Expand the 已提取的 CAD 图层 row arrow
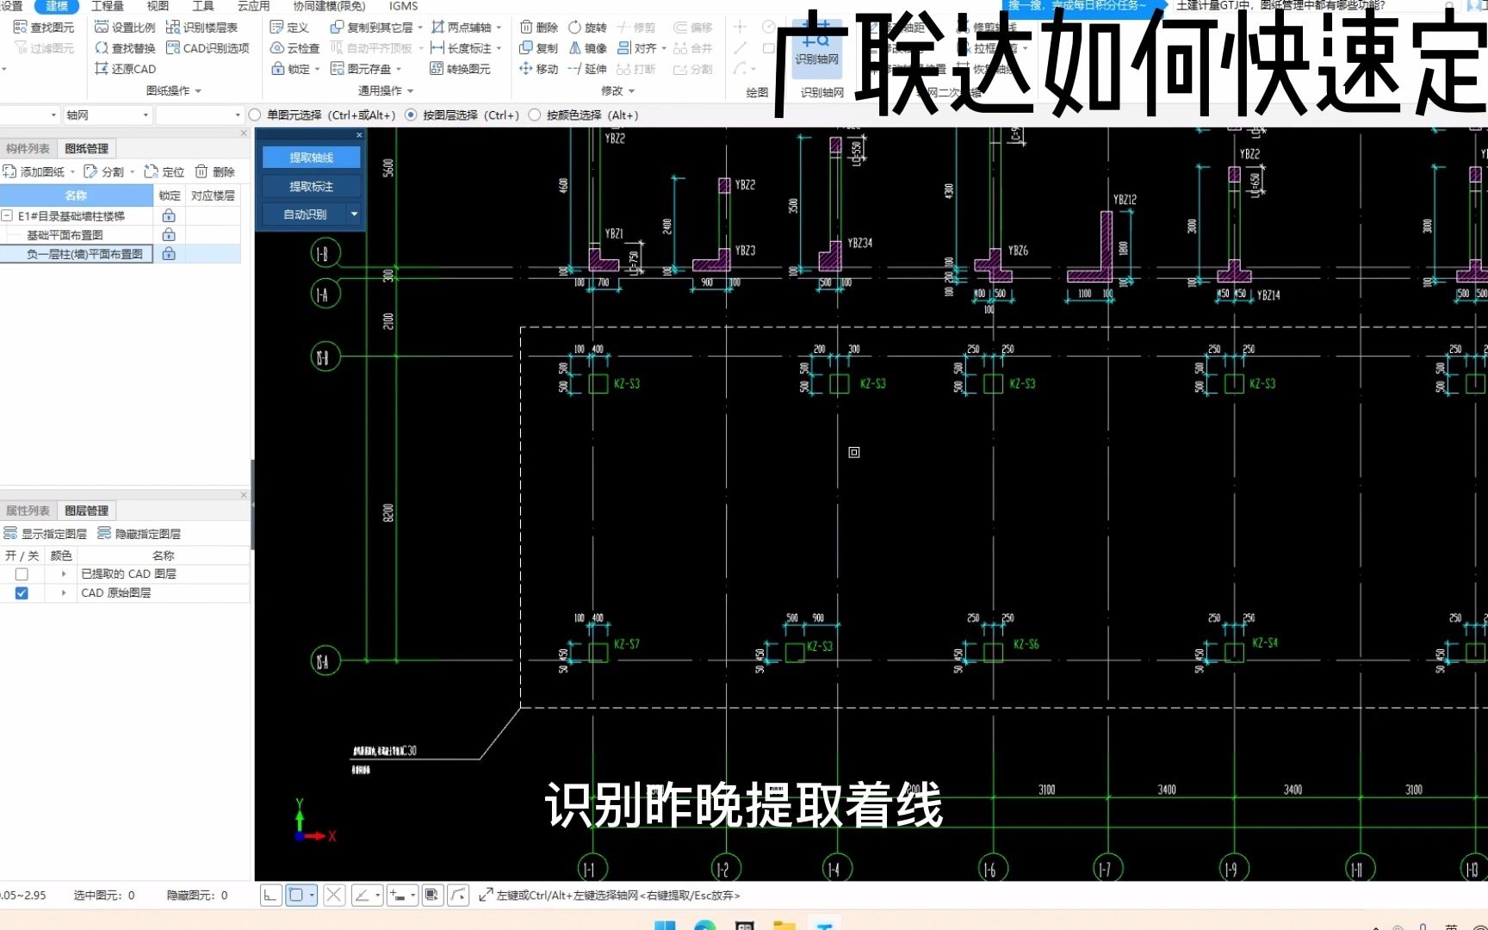 [64, 573]
